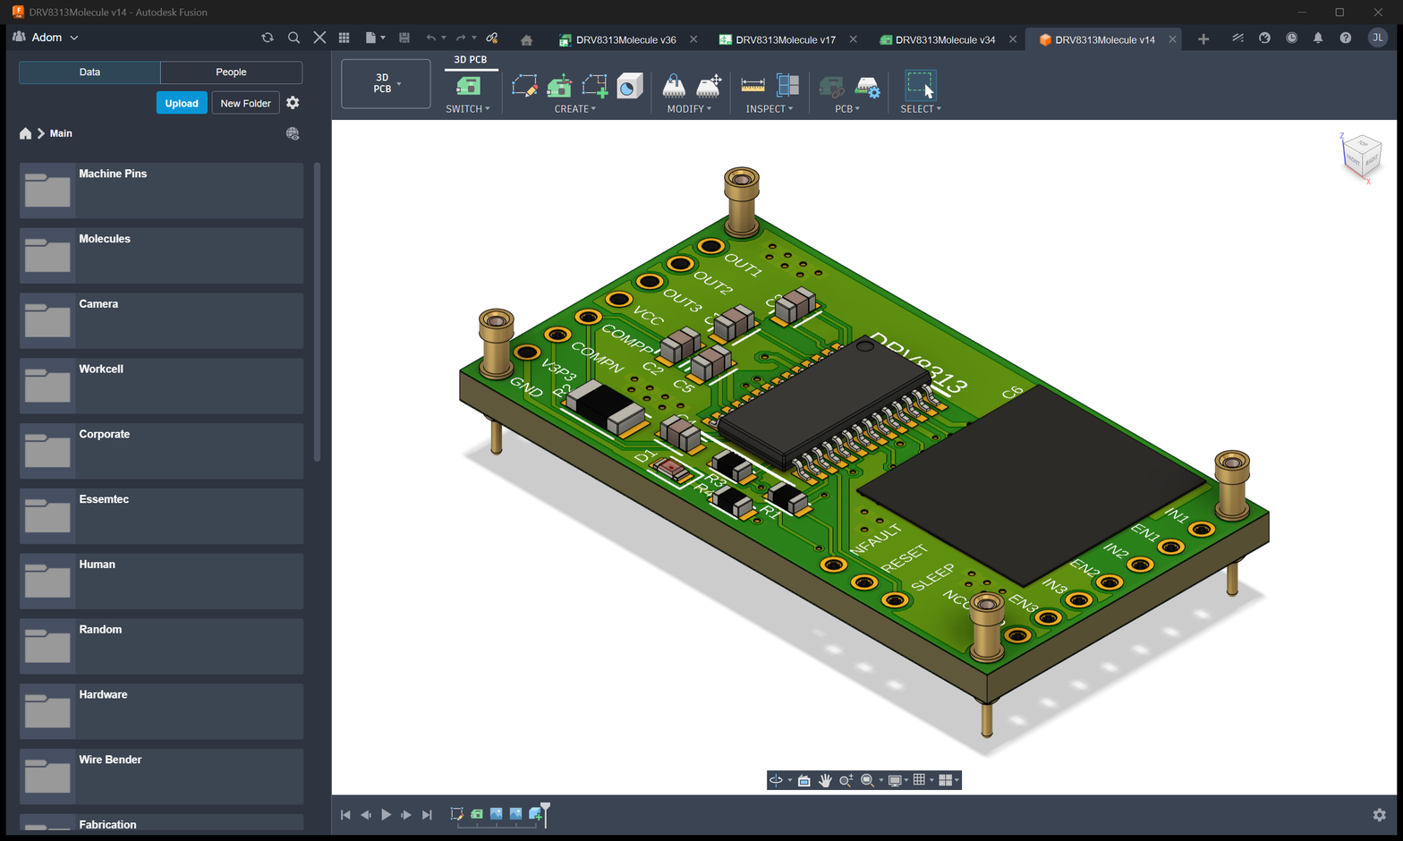Select the Data tab
The image size is (1403, 841).
[89, 72]
